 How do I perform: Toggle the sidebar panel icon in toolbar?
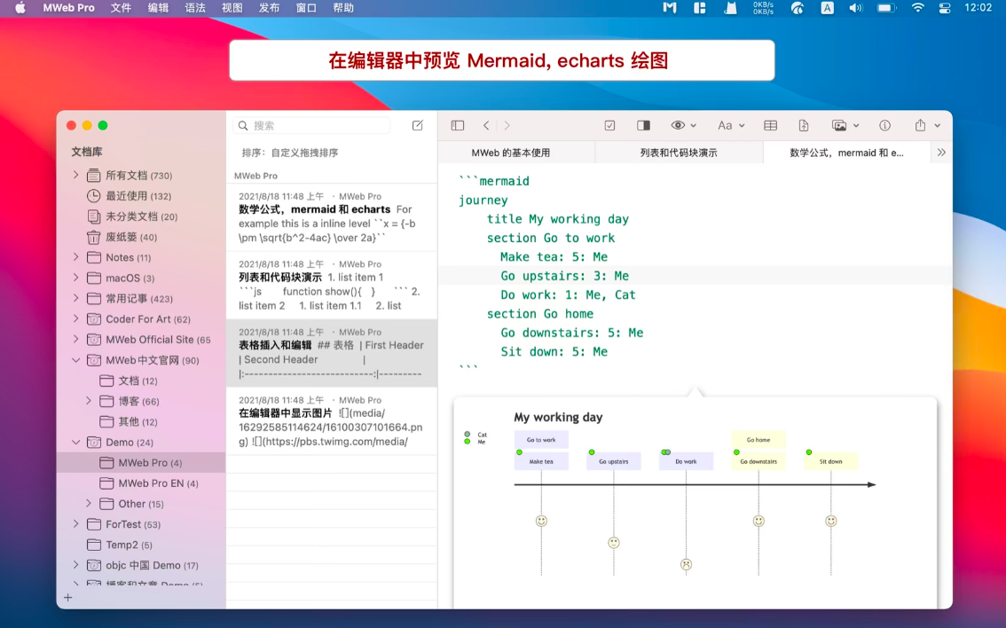pos(458,126)
